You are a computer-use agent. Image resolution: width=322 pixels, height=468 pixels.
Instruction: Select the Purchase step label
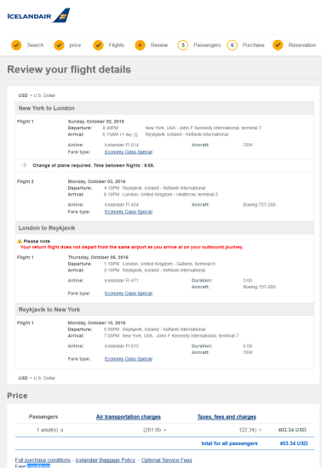253,45
